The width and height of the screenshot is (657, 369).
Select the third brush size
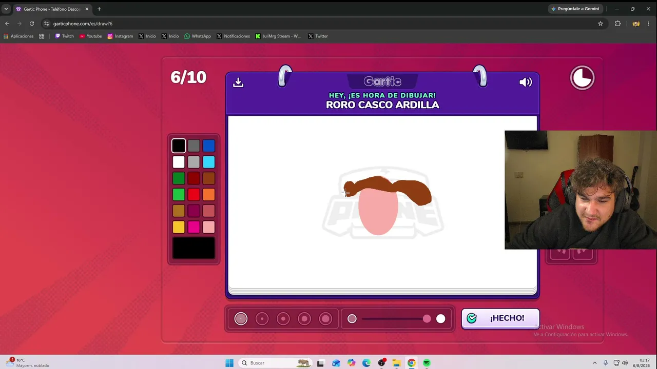coord(283,319)
